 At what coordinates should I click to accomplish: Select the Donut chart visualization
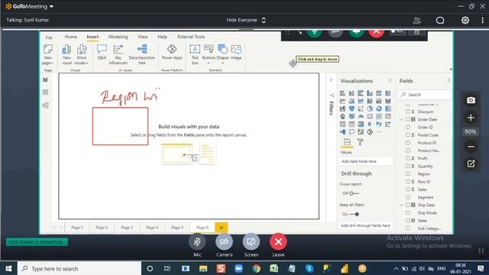pyautogui.click(x=379, y=108)
